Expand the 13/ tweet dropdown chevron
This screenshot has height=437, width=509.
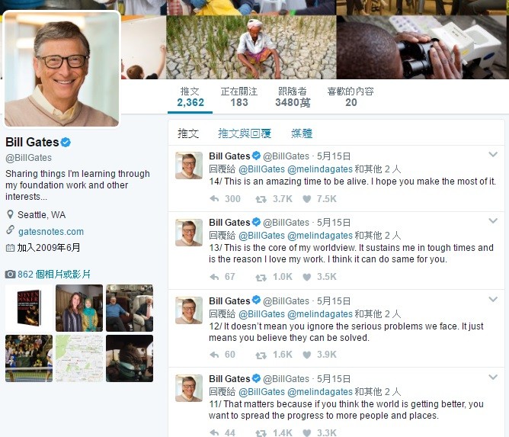click(493, 221)
